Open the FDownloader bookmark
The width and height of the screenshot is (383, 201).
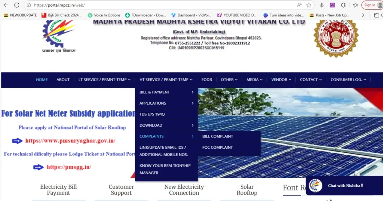tap(145, 15)
